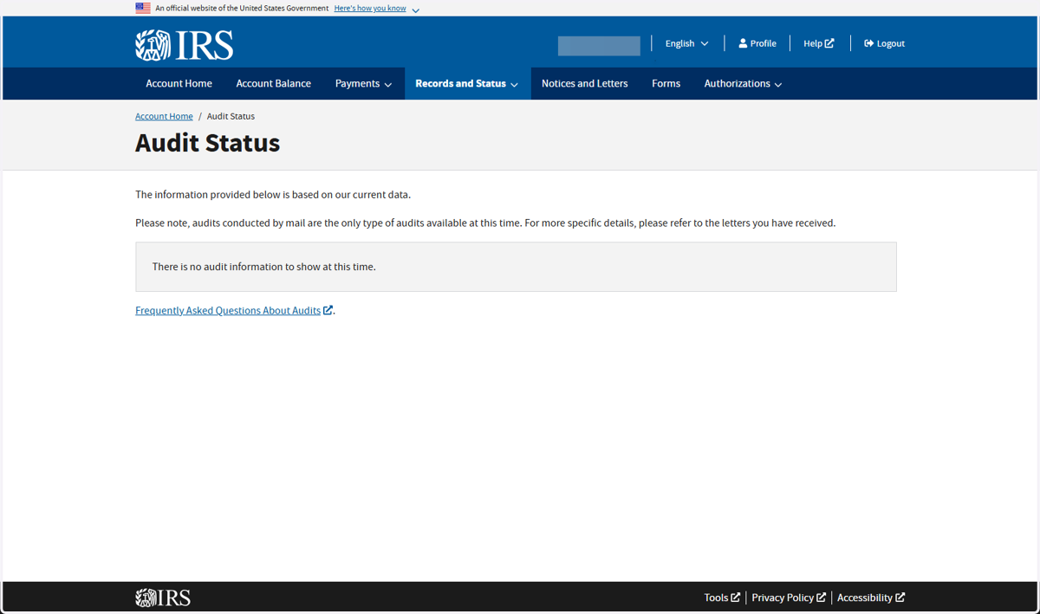
Task: Expand the Payments menu
Action: pos(363,84)
